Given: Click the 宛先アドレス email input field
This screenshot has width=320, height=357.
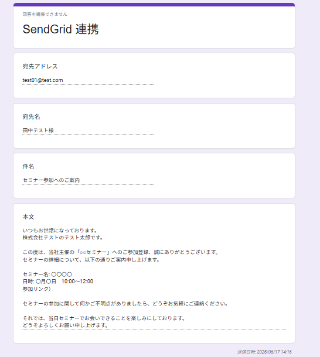Looking at the screenshot, I should pos(88,80).
